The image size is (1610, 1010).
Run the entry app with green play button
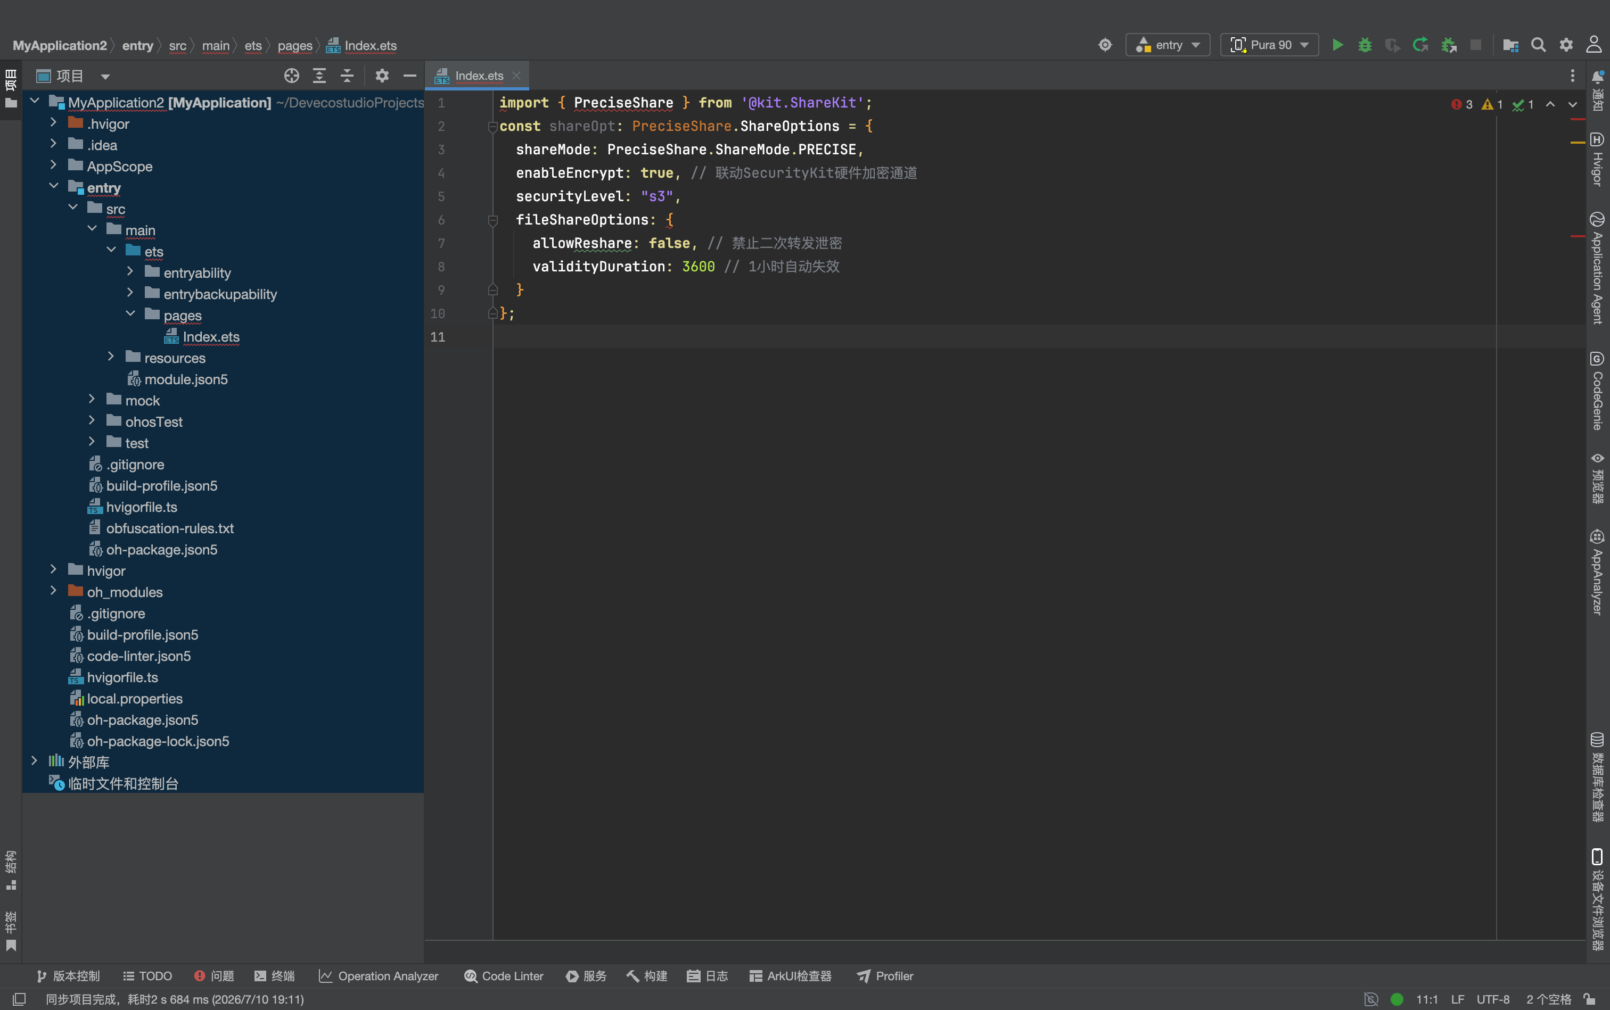coord(1337,45)
